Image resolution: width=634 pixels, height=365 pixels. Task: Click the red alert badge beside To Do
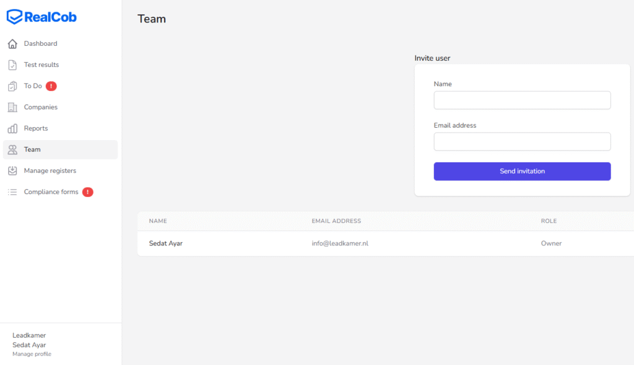(x=51, y=86)
